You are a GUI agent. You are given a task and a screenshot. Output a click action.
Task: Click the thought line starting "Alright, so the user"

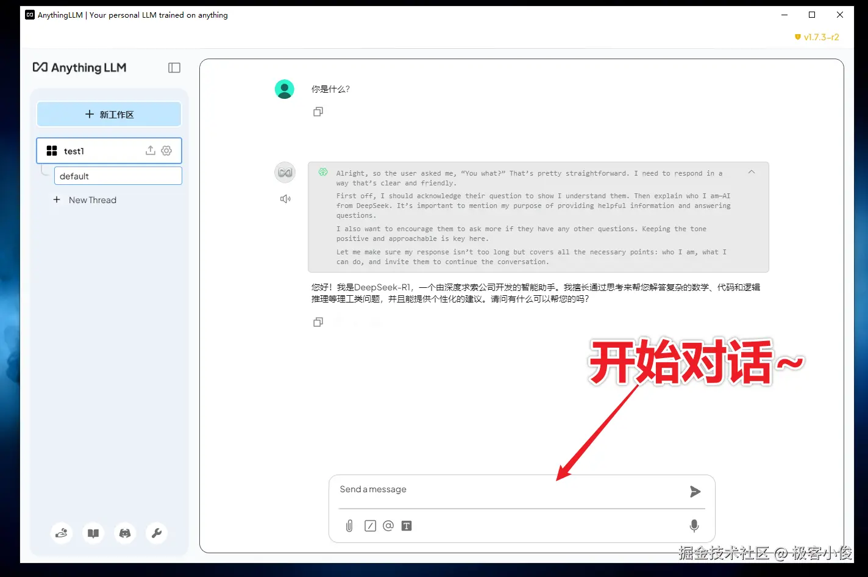point(529,178)
